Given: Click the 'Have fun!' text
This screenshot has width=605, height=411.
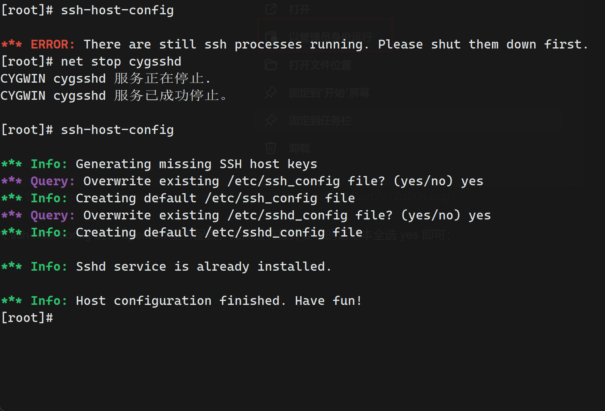Looking at the screenshot, I should 328,301.
